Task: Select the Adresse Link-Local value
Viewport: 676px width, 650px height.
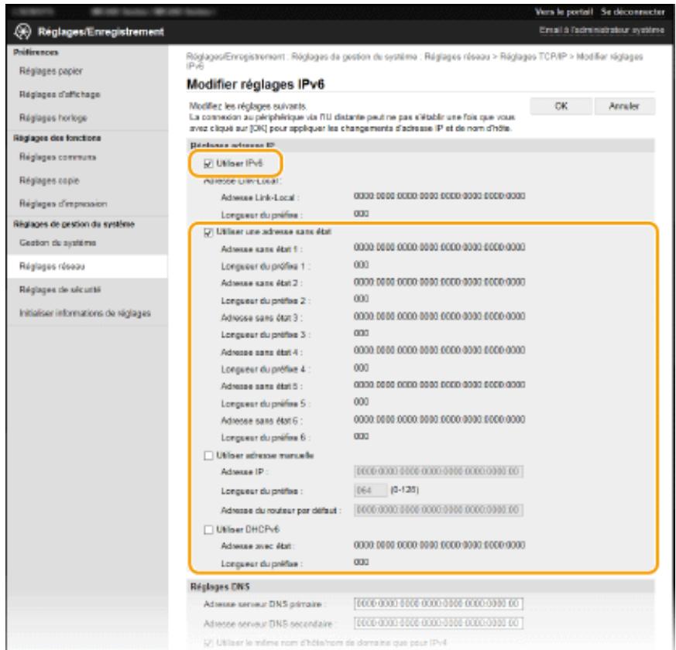Action: [439, 197]
